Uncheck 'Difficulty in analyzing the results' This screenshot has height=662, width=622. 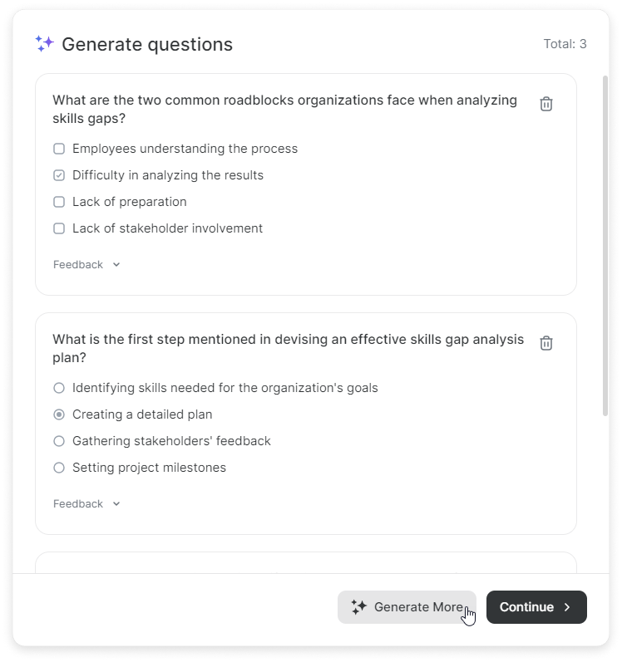59,175
